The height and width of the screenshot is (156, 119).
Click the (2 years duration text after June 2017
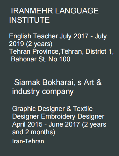coord(94,124)
